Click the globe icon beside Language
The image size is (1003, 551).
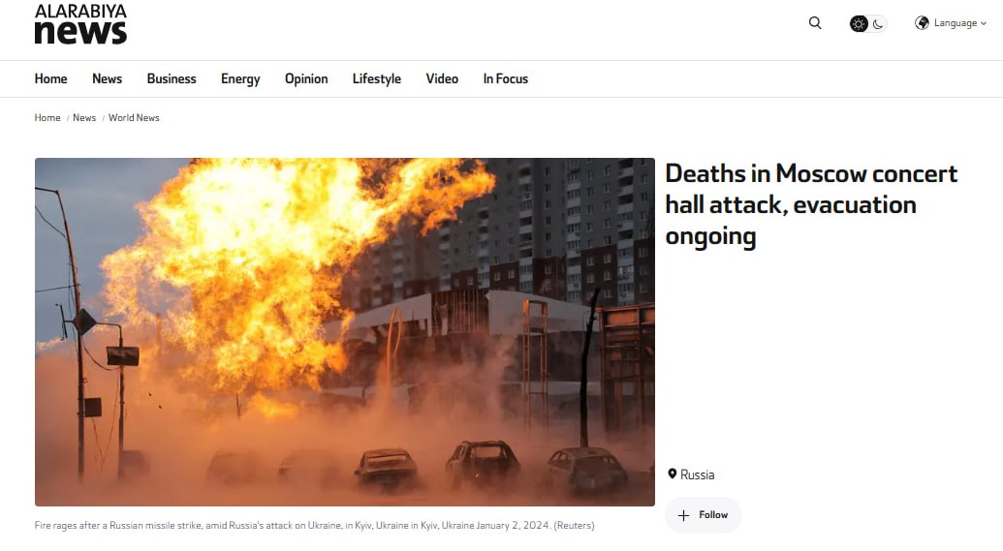coord(922,23)
